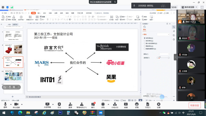Collapse participant video sidebar with arrow
206x116 pixels.
(x=175, y=57)
